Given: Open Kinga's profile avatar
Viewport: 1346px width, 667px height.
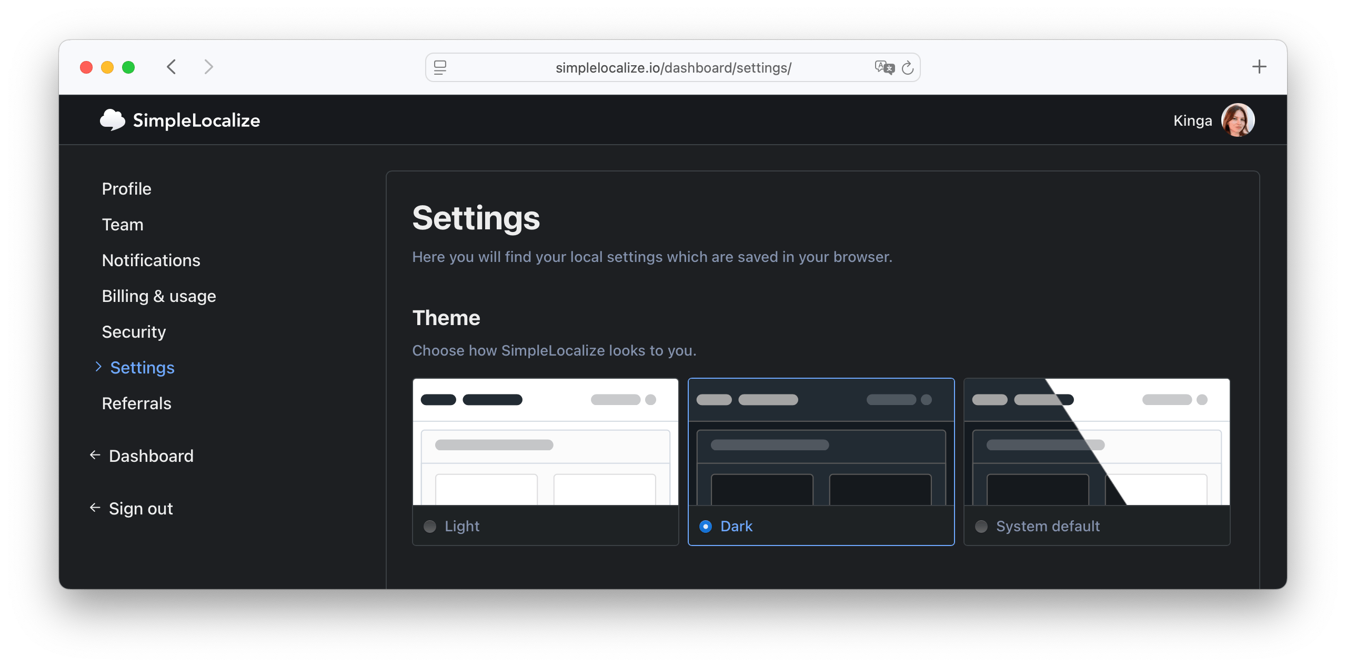Looking at the screenshot, I should point(1238,120).
